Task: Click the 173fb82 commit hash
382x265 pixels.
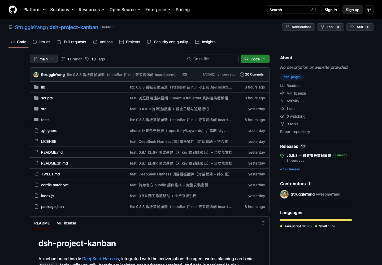Action: coord(209,74)
